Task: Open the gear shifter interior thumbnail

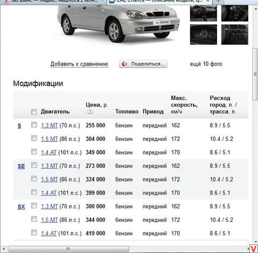Action: point(235,13)
